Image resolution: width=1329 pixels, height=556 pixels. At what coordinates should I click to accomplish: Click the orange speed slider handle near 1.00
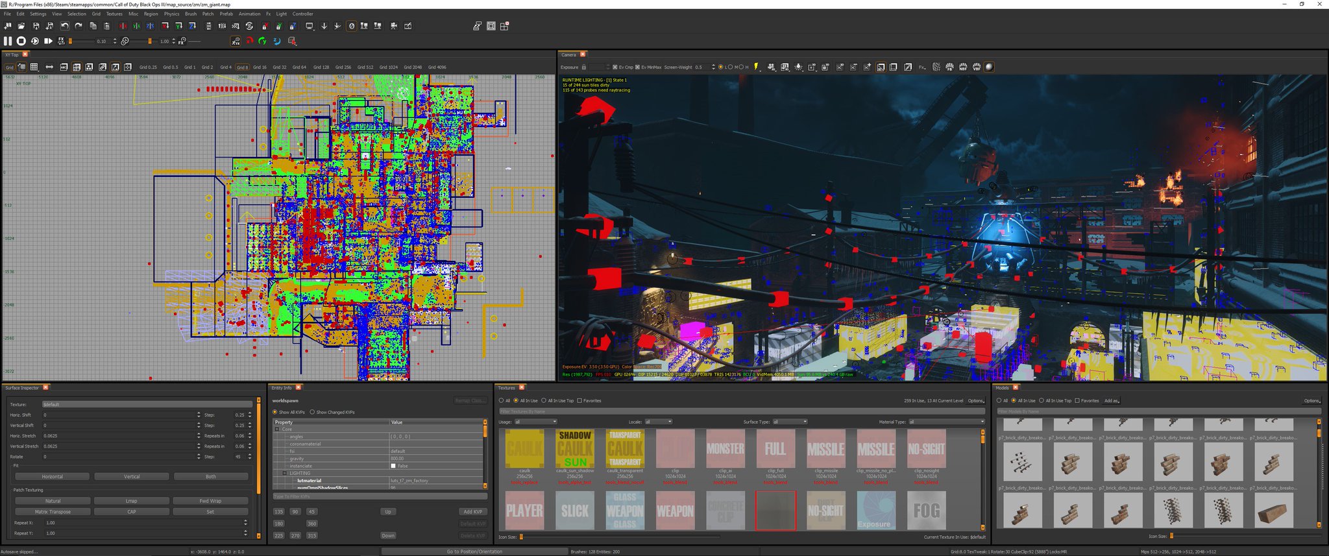point(150,41)
